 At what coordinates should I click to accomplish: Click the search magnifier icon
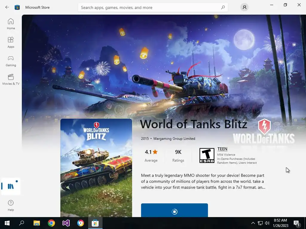tap(223, 7)
